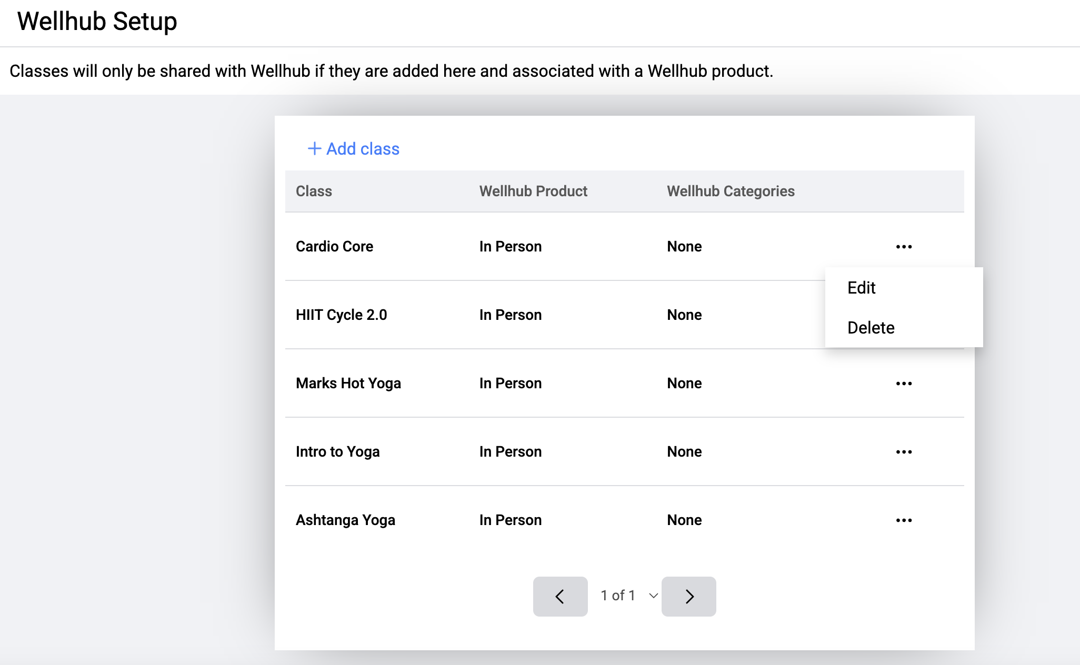This screenshot has height=665, width=1080.
Task: Click the plus icon beside Add class
Action: 314,149
